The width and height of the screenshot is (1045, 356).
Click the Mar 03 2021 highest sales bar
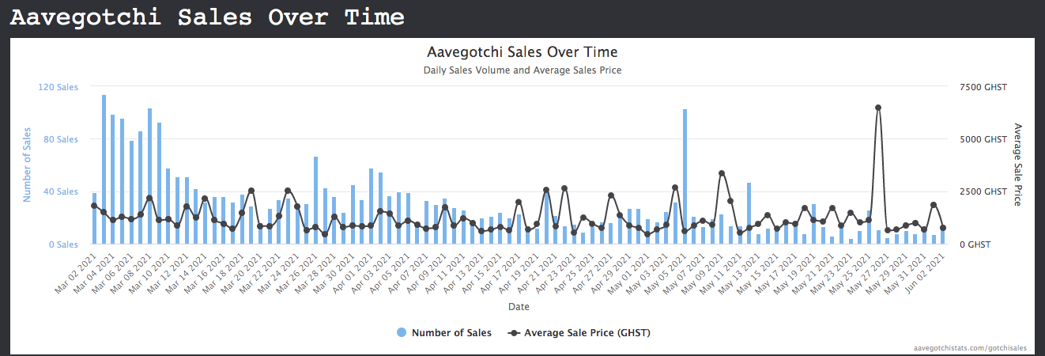tap(104, 169)
